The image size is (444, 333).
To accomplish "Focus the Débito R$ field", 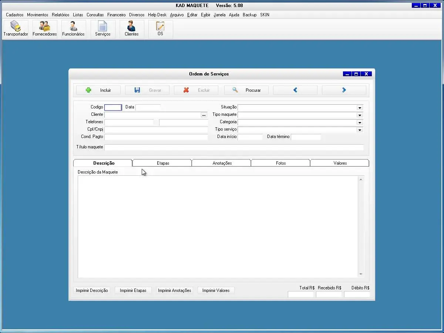I will coord(357,295).
